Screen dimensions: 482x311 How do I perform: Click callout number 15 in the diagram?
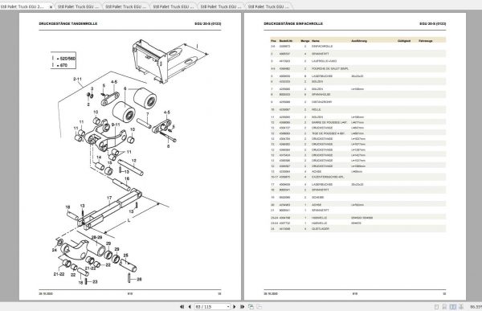[109, 162]
